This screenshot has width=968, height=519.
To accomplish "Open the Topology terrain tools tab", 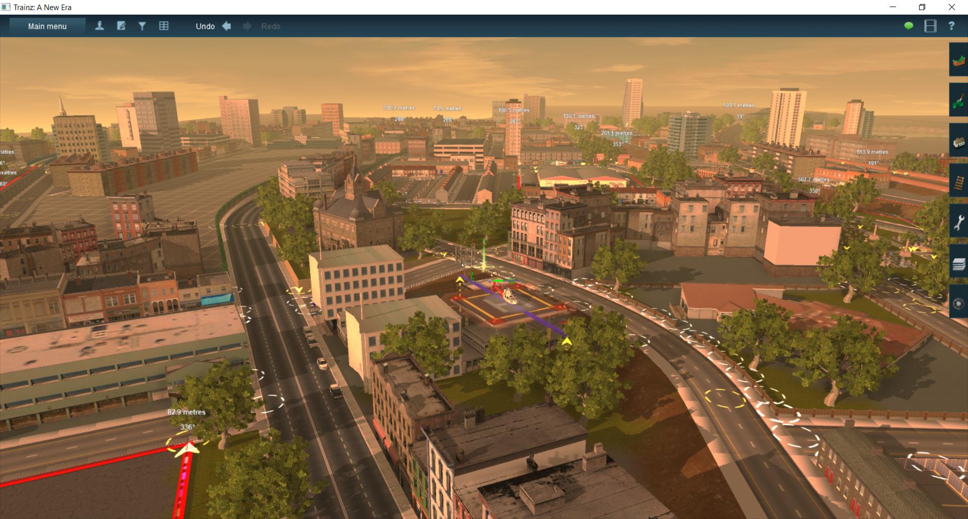I will click(x=958, y=59).
